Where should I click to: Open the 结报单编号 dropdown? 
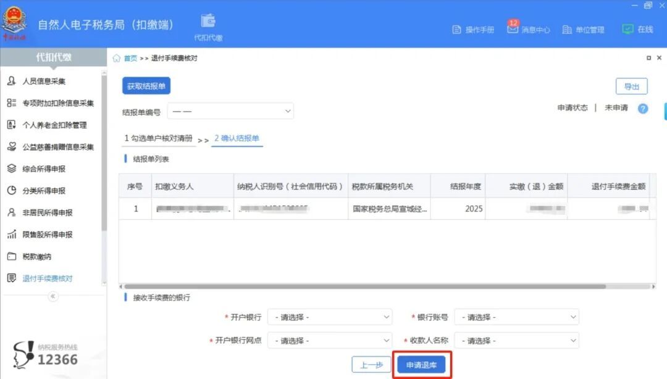[230, 110]
